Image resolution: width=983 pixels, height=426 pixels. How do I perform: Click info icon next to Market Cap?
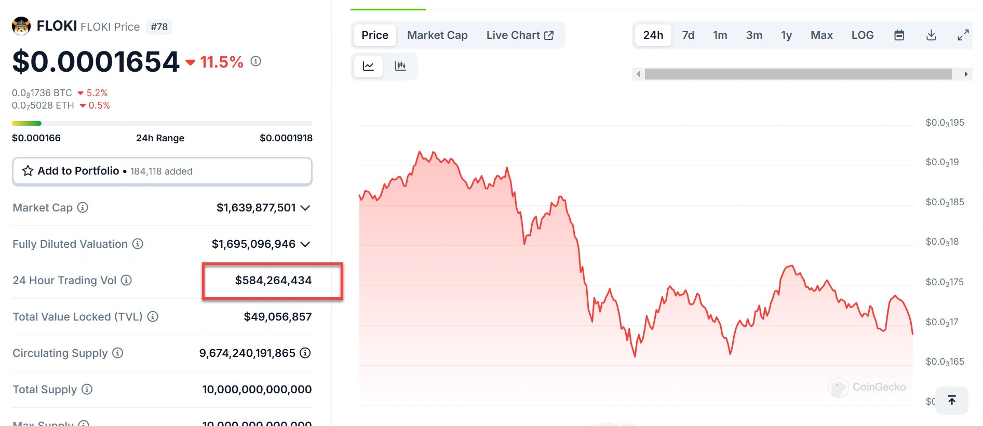[x=83, y=207]
